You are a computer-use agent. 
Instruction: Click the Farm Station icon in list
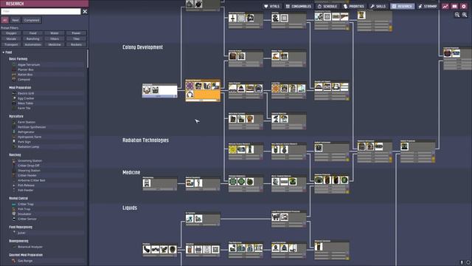14,122
